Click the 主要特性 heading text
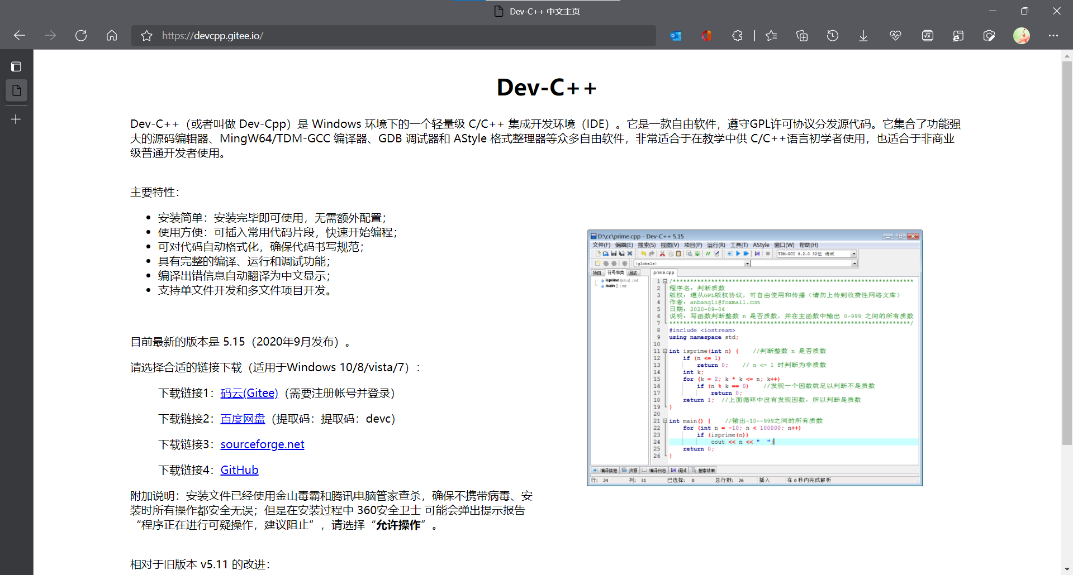Screen dimensions: 1073x575 click(155, 192)
